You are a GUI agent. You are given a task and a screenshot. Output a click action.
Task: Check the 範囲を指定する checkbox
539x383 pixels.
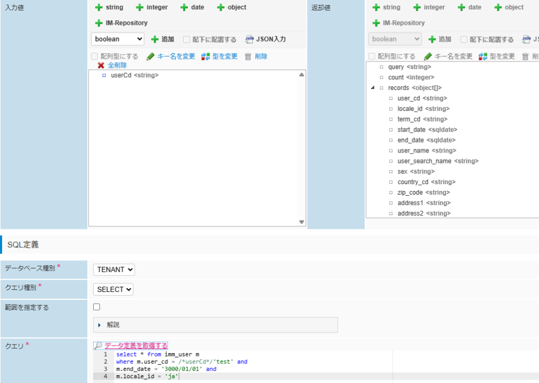96,307
